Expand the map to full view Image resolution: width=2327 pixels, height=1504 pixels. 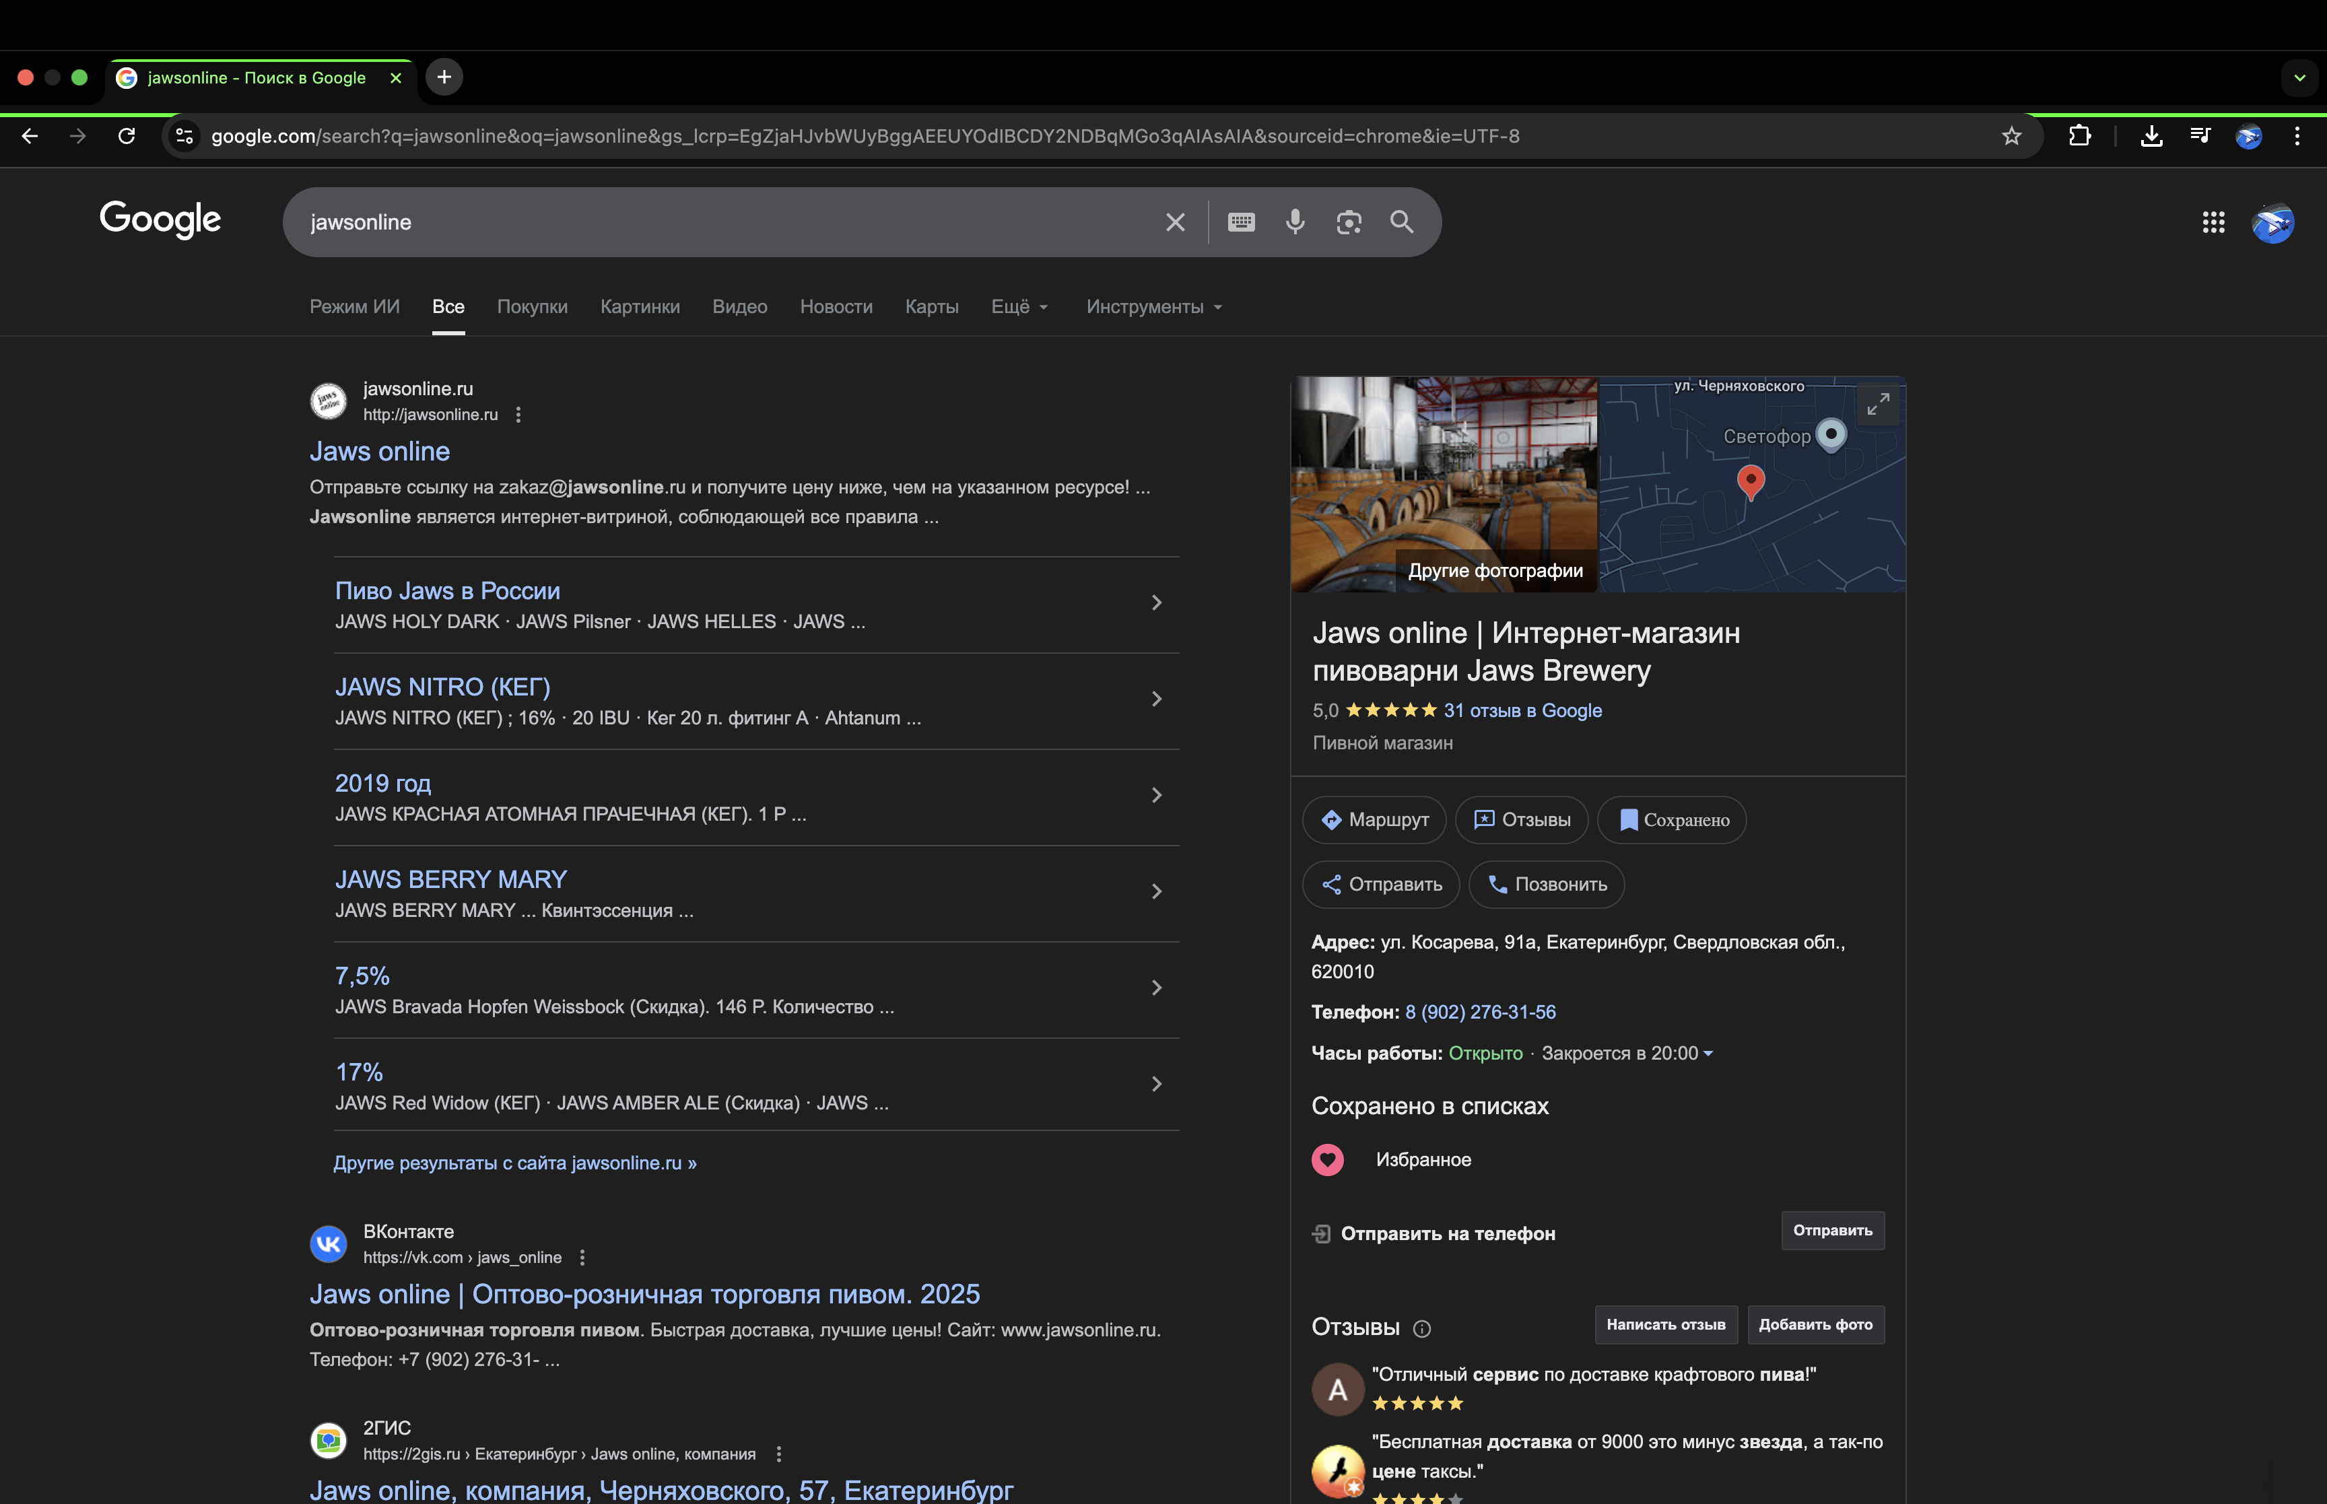click(1877, 403)
